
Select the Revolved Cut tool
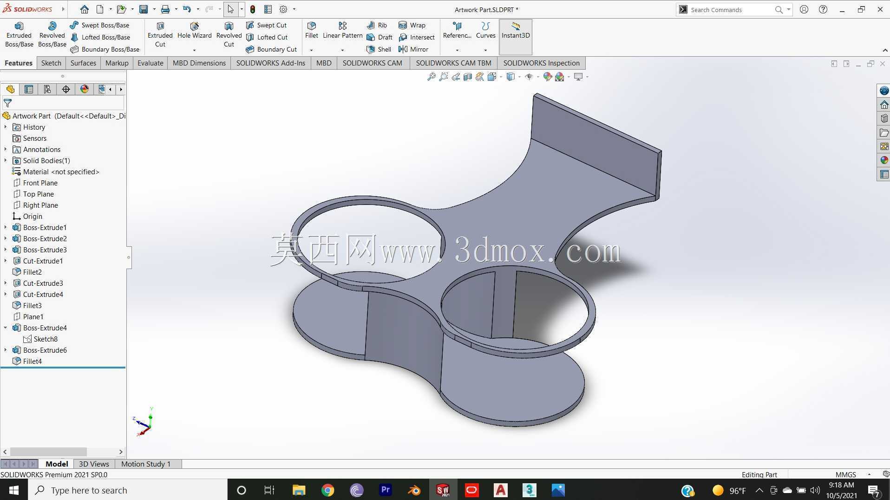(229, 35)
